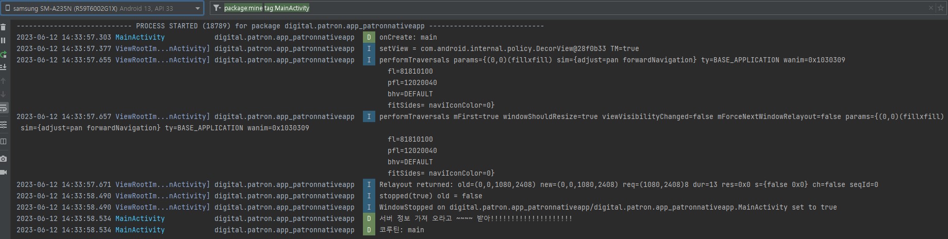The width and height of the screenshot is (948, 239).
Task: Select the 'tag:MainActivity' filter token
Action: coord(287,8)
